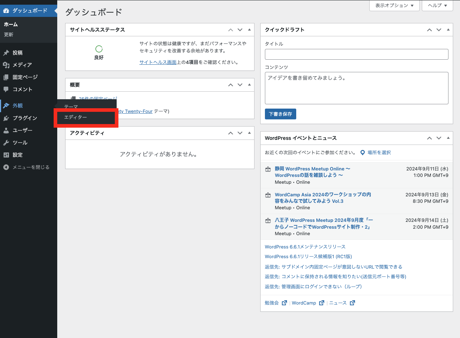Image resolution: width=460 pixels, height=338 pixels.
Task: Move クイックドラフト panel up with arrow
Action: [x=429, y=30]
